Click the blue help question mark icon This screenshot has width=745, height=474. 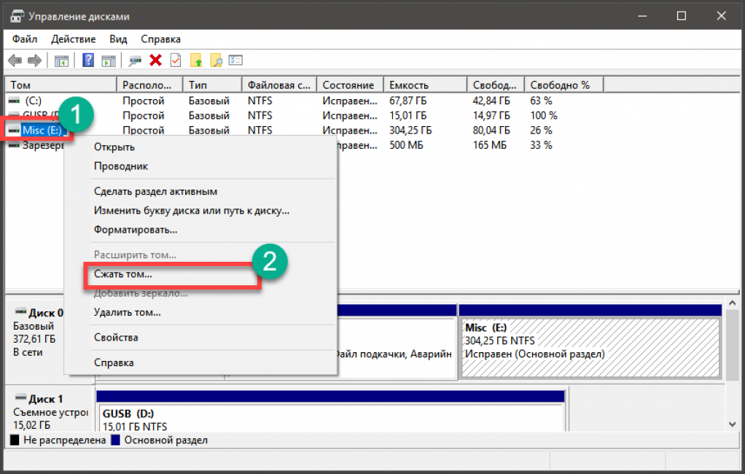click(x=88, y=61)
